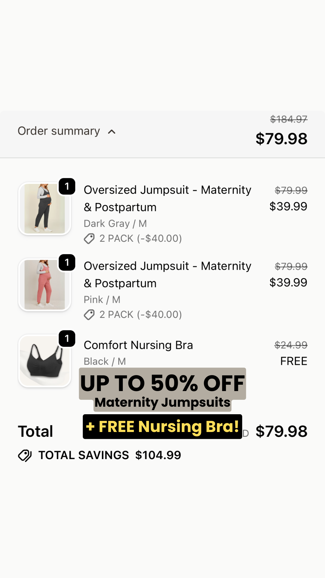Open the black nursing bra thumbnail
The image size is (325, 578).
pyautogui.click(x=45, y=361)
